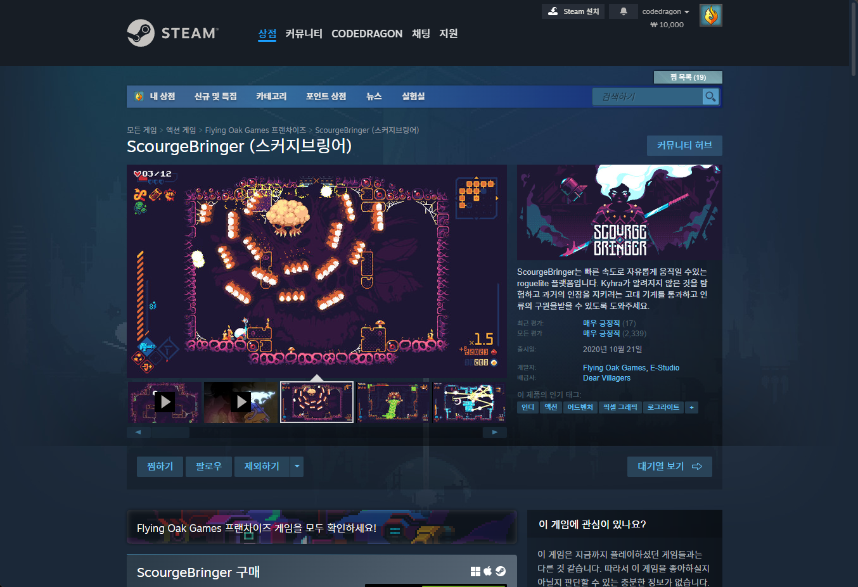Select the 어드벤처 tag
Screen dimensions: 858x587
coord(580,407)
